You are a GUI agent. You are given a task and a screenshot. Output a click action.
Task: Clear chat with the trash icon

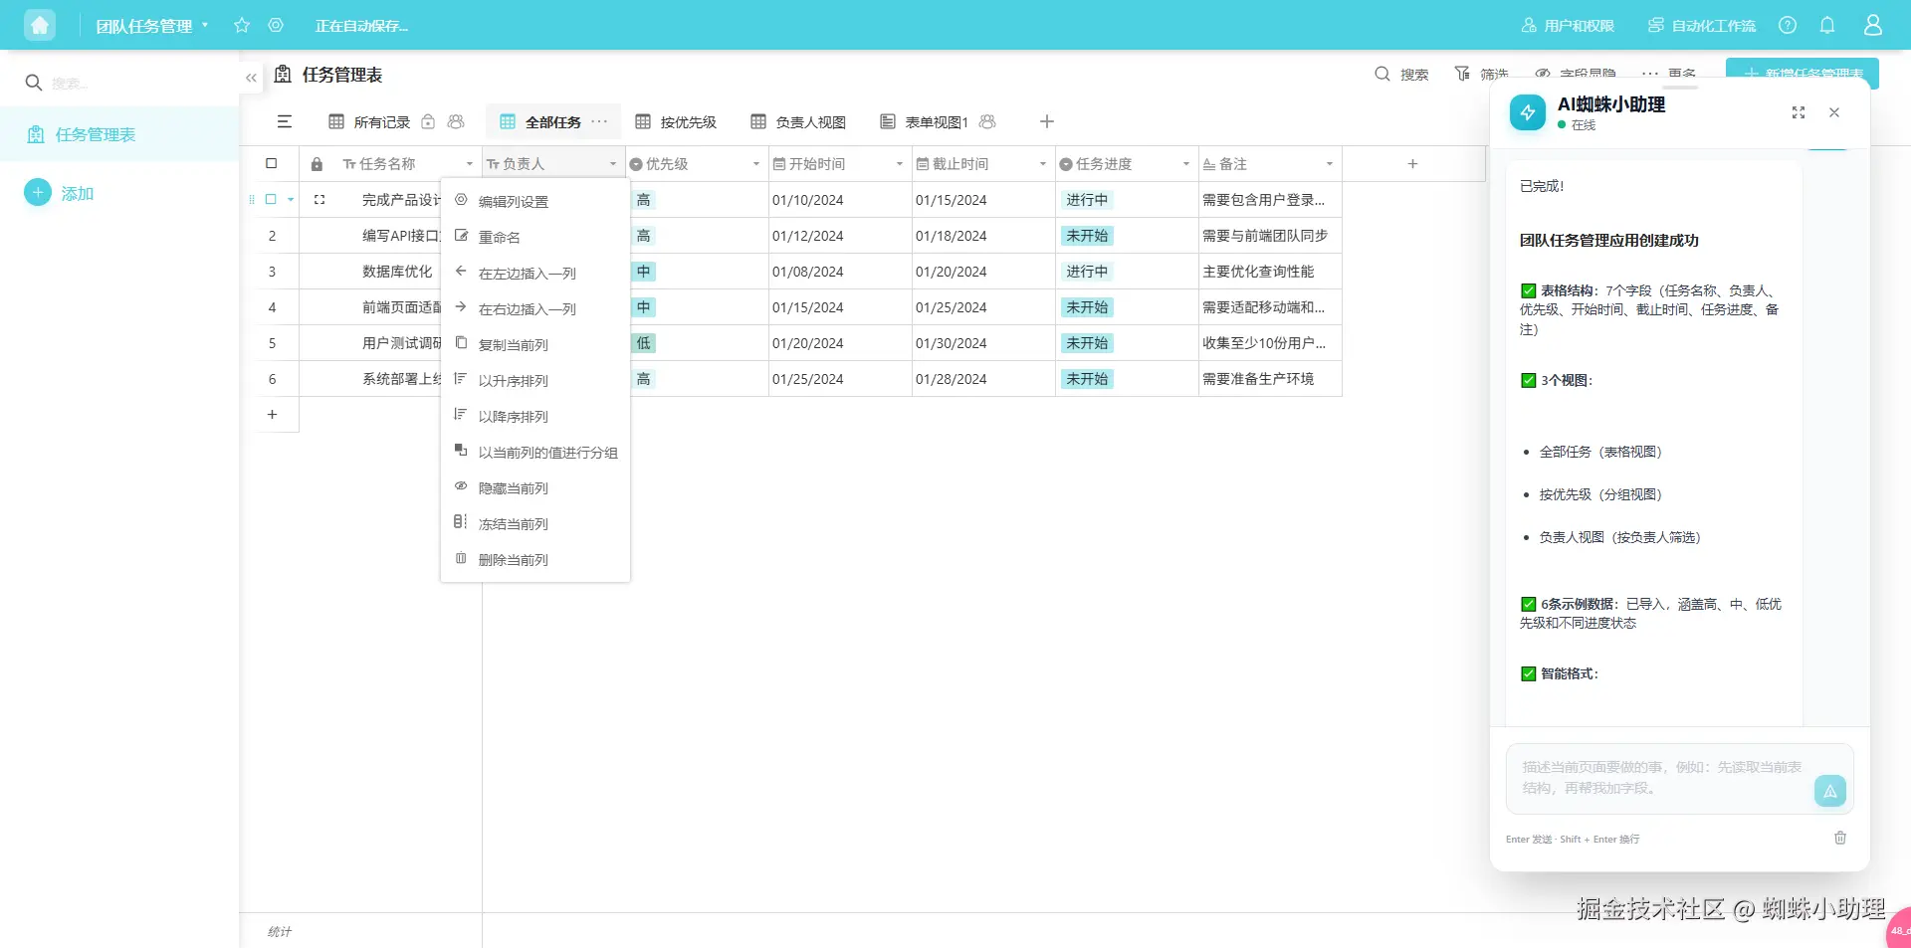1840,838
